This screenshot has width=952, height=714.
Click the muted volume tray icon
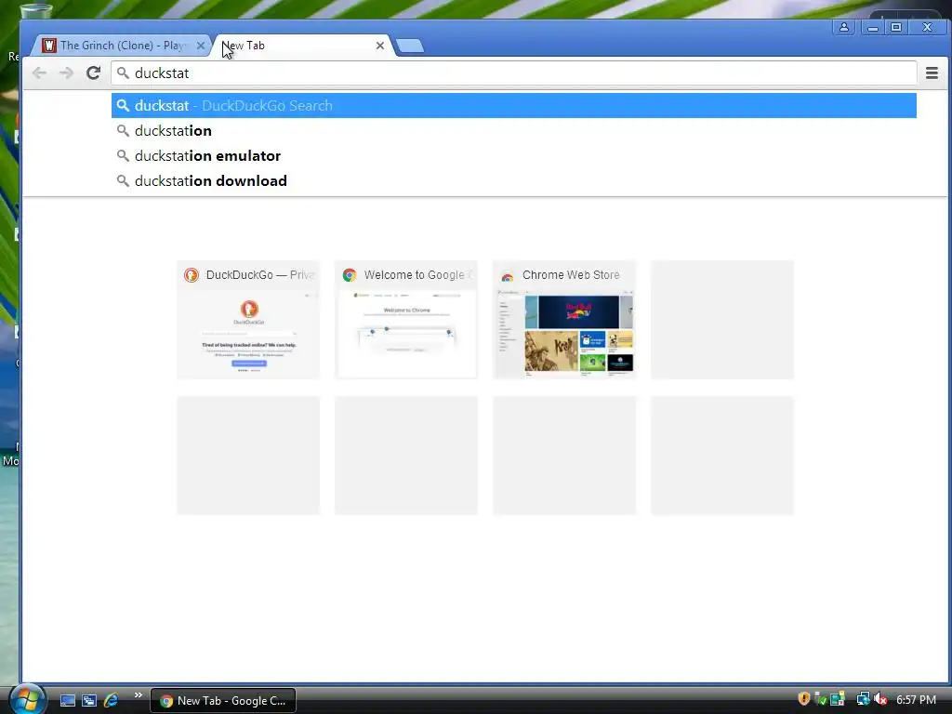point(879,699)
